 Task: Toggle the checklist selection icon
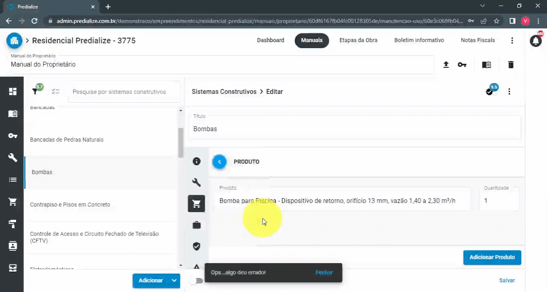click(x=55, y=91)
